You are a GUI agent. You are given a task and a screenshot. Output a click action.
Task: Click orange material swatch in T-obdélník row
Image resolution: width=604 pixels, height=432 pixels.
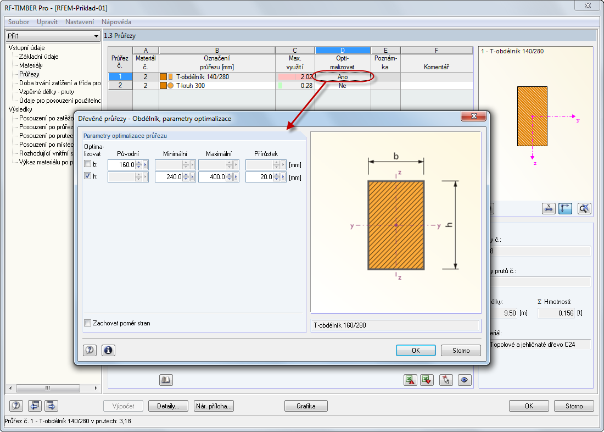pos(163,77)
